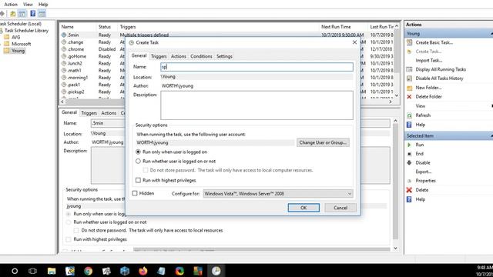The width and height of the screenshot is (493, 277).
Task: Click the Create Basic Task icon in Actions
Action: [409, 42]
